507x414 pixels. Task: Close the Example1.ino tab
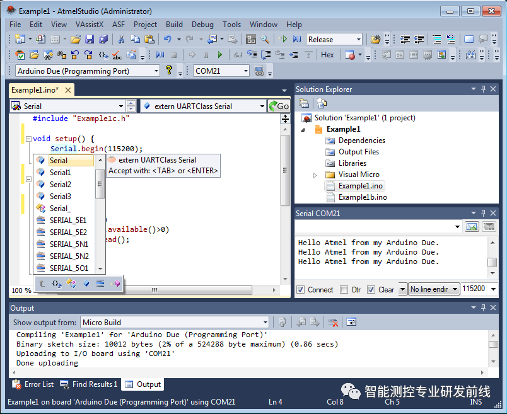[x=68, y=90]
